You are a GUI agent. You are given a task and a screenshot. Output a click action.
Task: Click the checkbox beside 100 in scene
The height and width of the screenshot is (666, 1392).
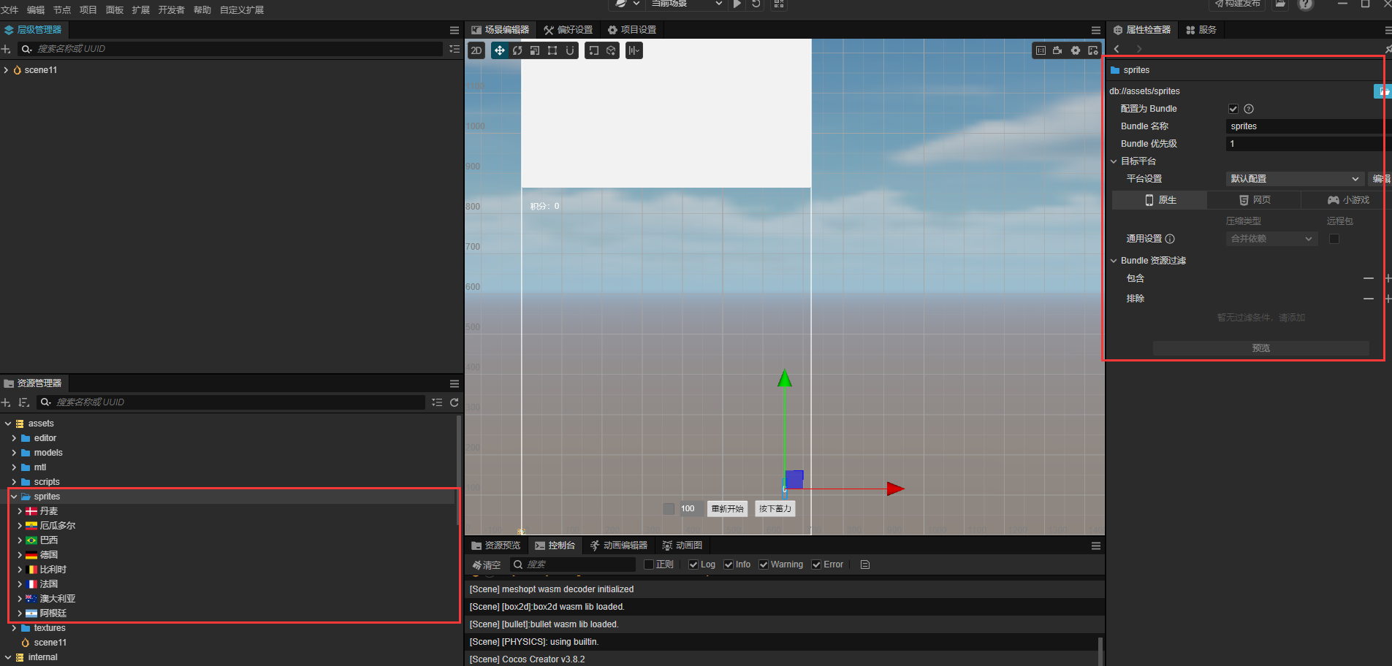[x=669, y=509]
